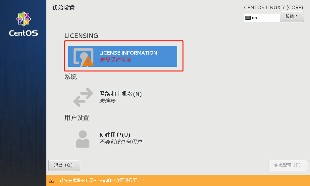The height and width of the screenshot is (186, 310).
Task: Select the cn keyboard layout field
Action: click(262, 18)
